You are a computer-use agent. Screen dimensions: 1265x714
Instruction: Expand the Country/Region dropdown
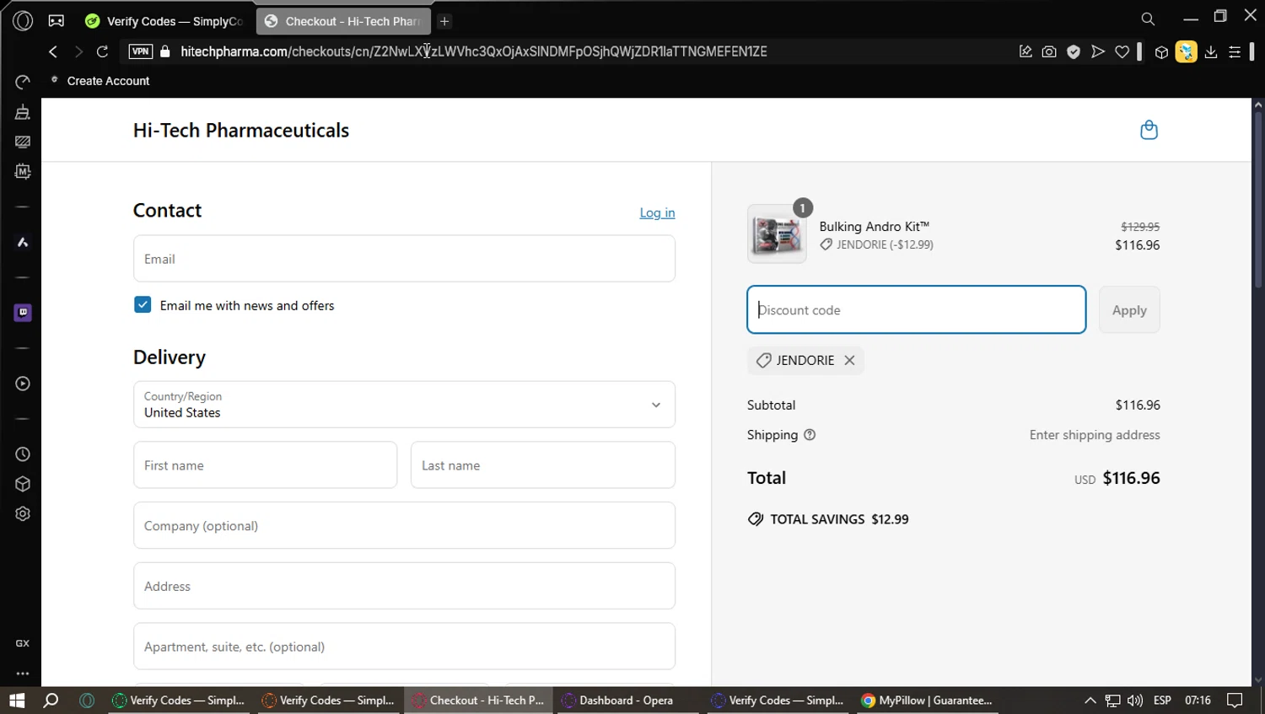[404, 405]
